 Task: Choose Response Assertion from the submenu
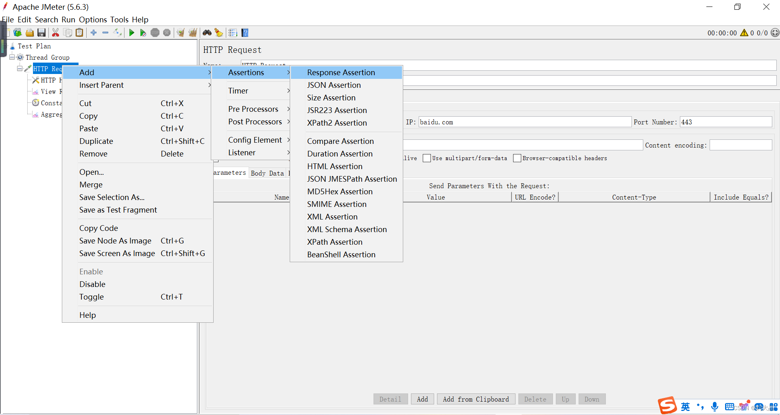[346, 72]
